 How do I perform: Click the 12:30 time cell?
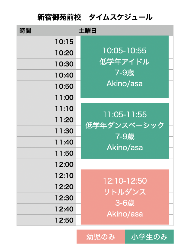pyautogui.click(x=46, y=198)
